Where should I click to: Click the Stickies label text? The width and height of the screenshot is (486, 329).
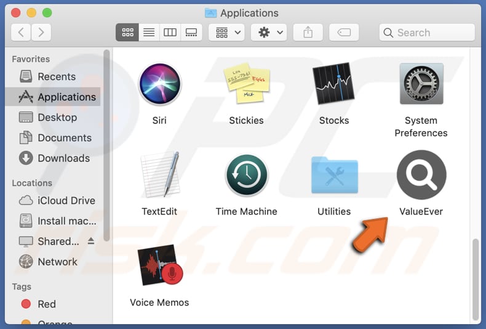point(247,120)
